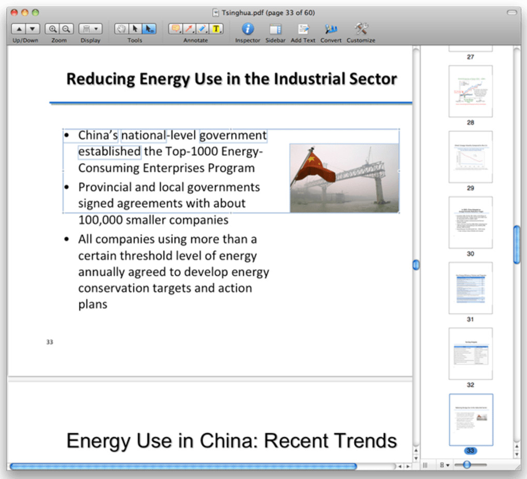The width and height of the screenshot is (527, 479).
Task: Choose the note annotation tool
Action: [176, 29]
